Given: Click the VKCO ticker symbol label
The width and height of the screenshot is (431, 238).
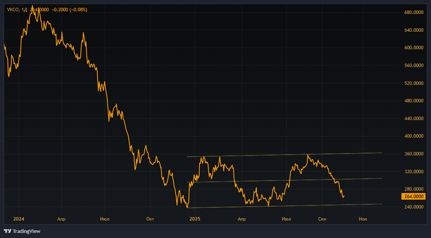Looking at the screenshot, I should 12,9.
